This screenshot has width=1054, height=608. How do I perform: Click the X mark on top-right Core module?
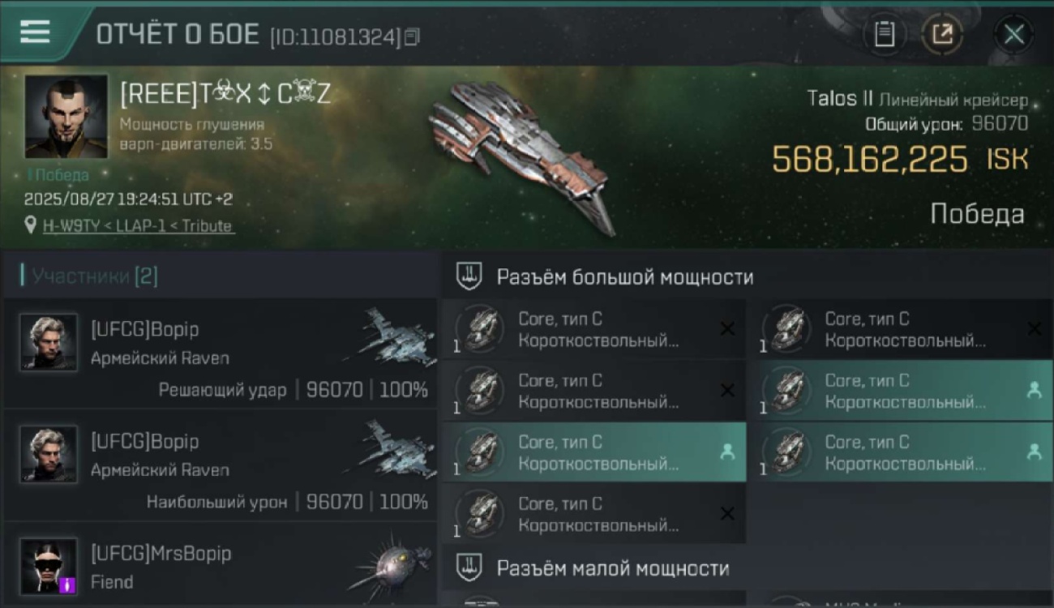[1035, 328]
